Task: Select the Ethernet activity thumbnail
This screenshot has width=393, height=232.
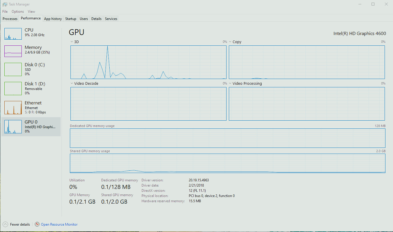Action: click(x=13, y=108)
